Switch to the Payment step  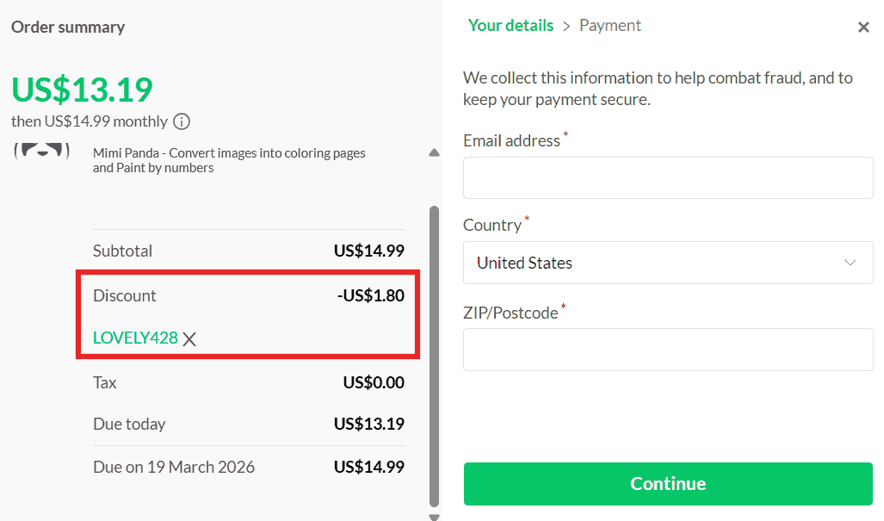(610, 26)
